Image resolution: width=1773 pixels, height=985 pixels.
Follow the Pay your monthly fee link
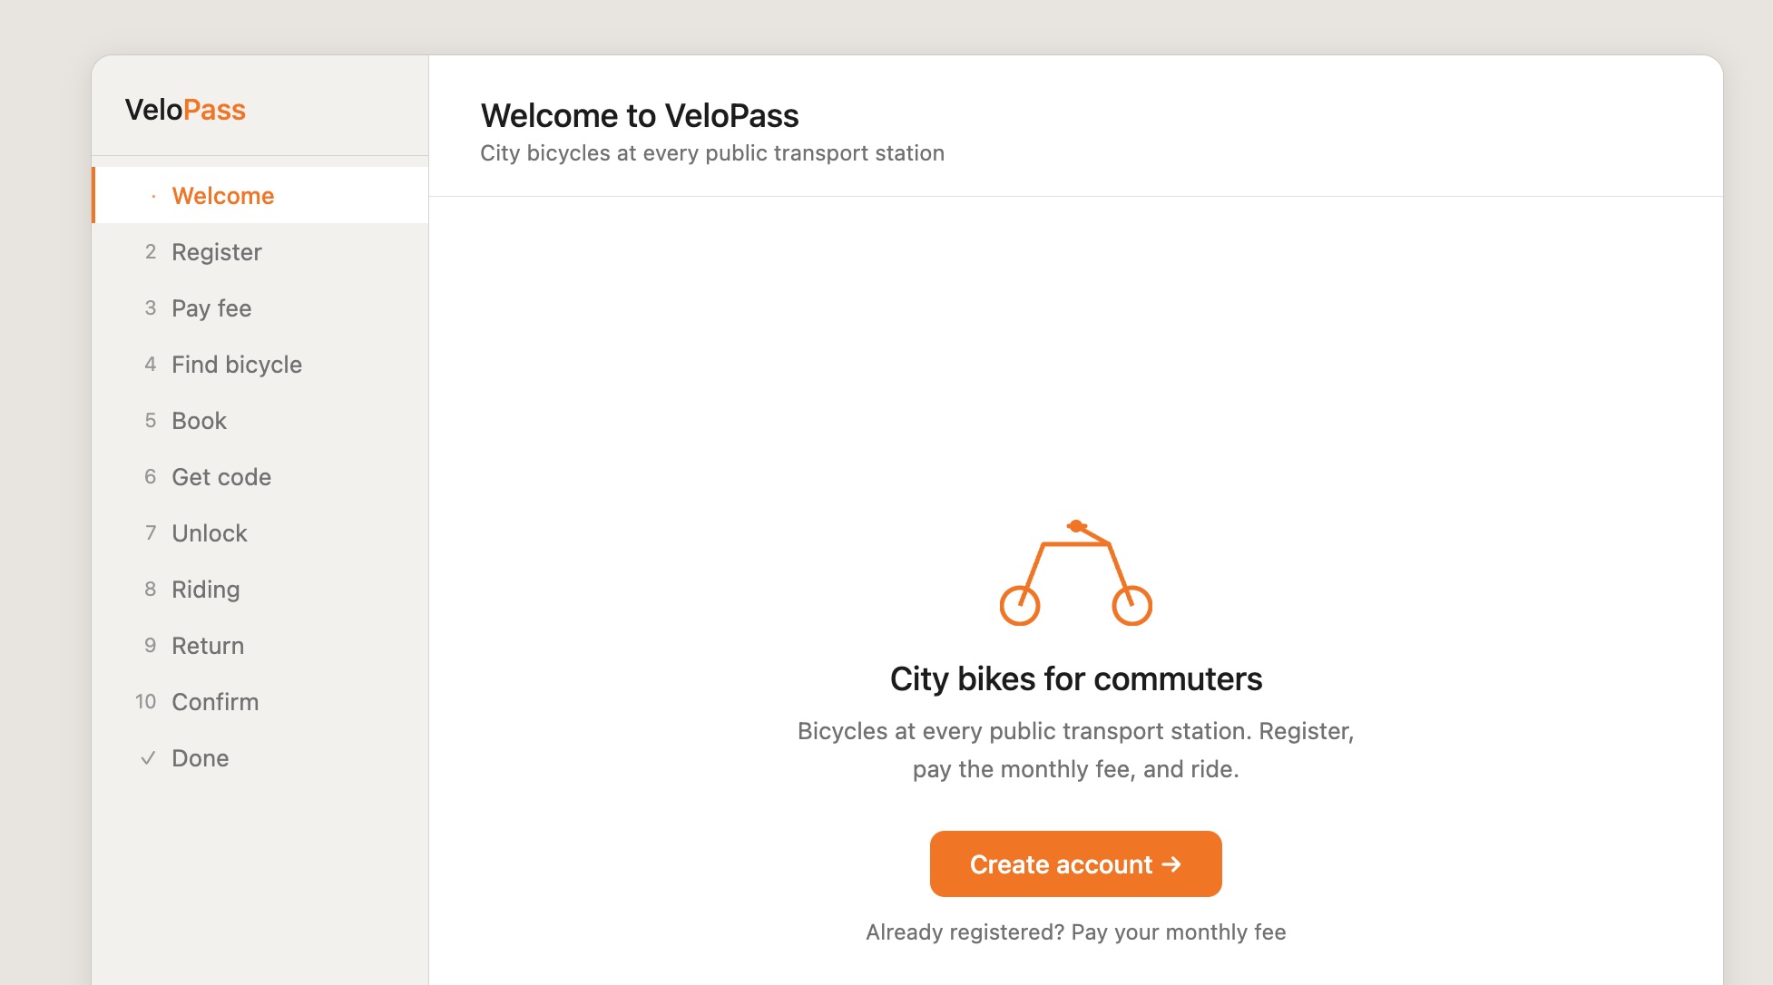point(1178,932)
